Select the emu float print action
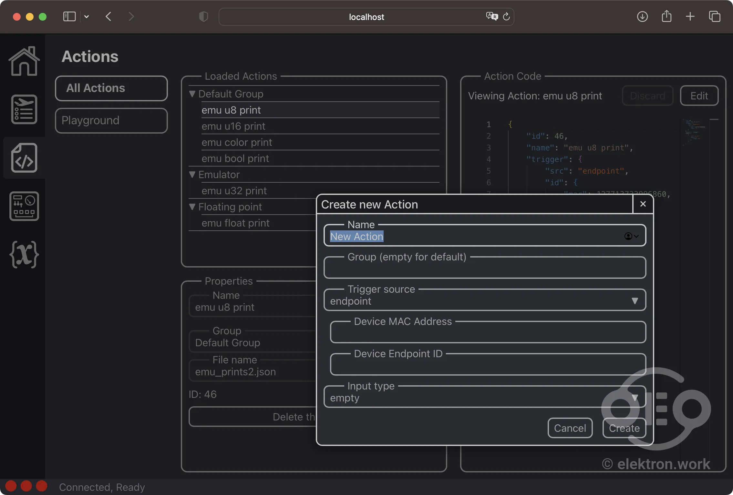733x495 pixels. click(259, 223)
